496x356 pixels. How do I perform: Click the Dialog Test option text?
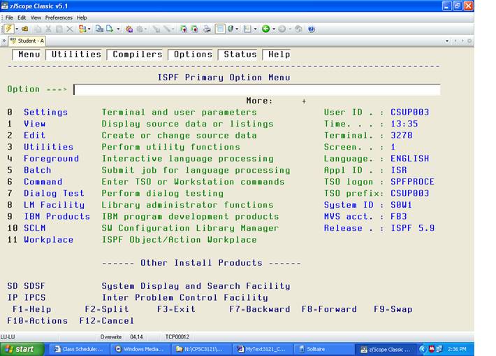(54, 193)
